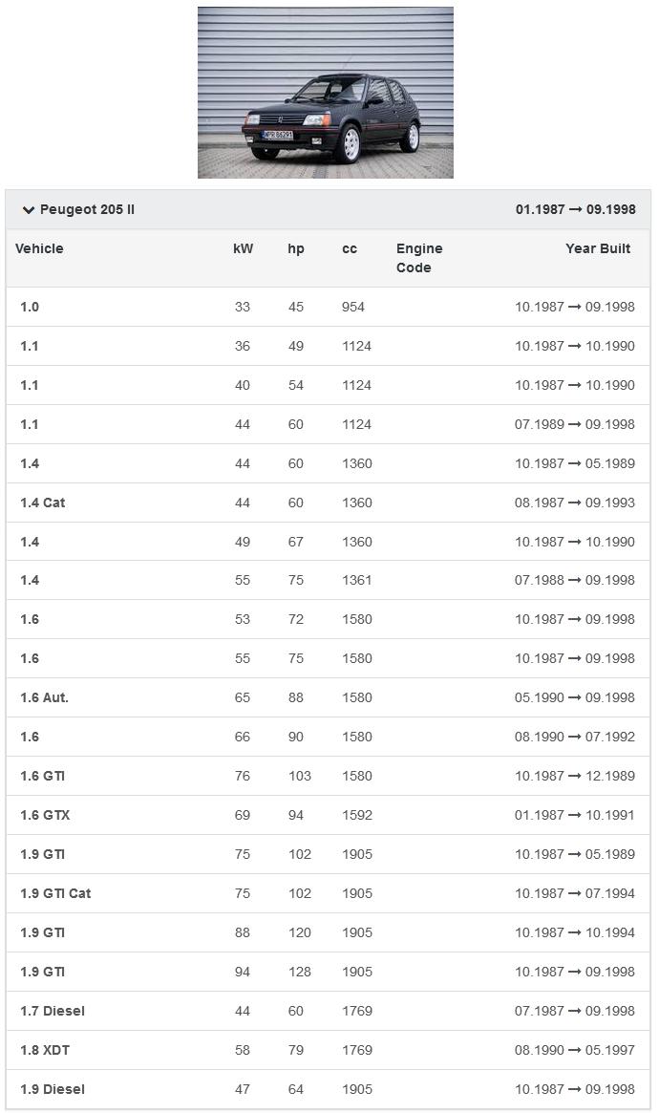
Task: Click the Vehicle column header
Action: pos(39,248)
